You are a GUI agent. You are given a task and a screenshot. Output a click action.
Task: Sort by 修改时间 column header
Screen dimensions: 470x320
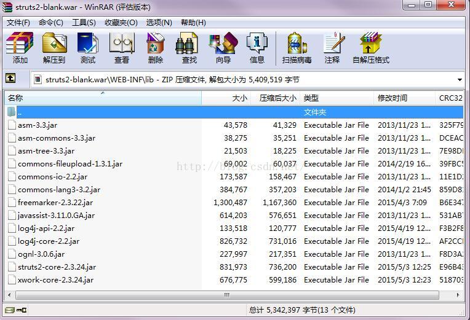404,98
